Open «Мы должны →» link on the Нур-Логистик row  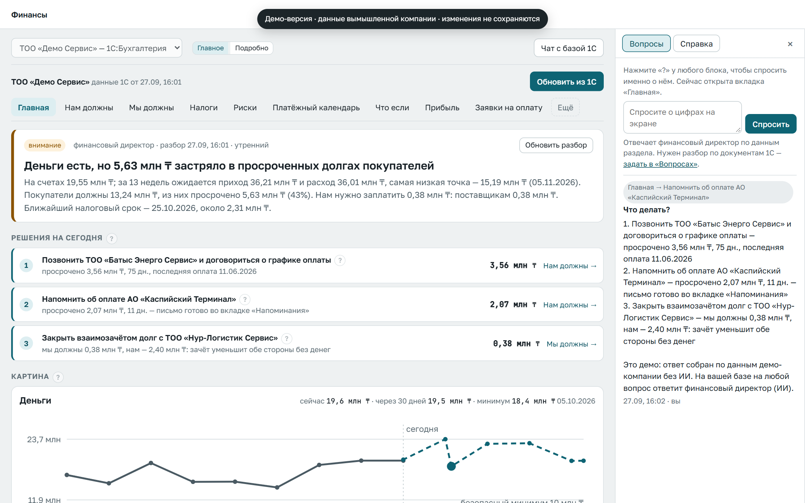point(571,344)
